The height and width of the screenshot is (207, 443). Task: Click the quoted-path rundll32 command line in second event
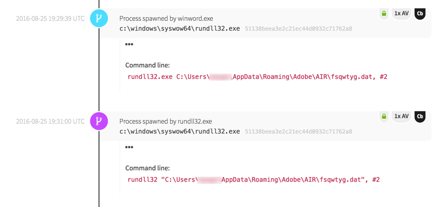click(x=254, y=180)
